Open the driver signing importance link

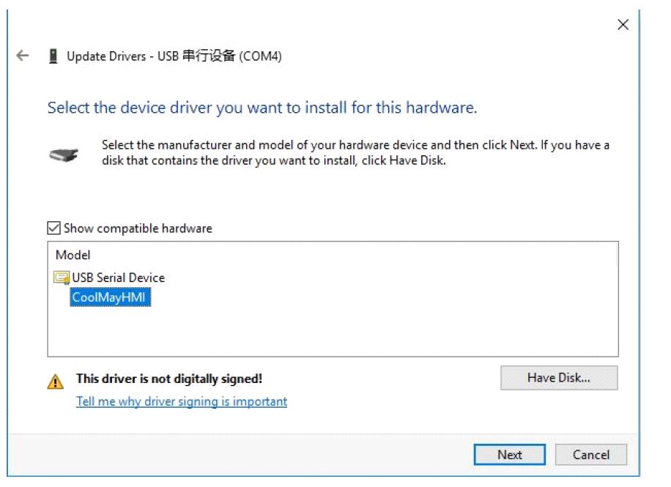[182, 401]
